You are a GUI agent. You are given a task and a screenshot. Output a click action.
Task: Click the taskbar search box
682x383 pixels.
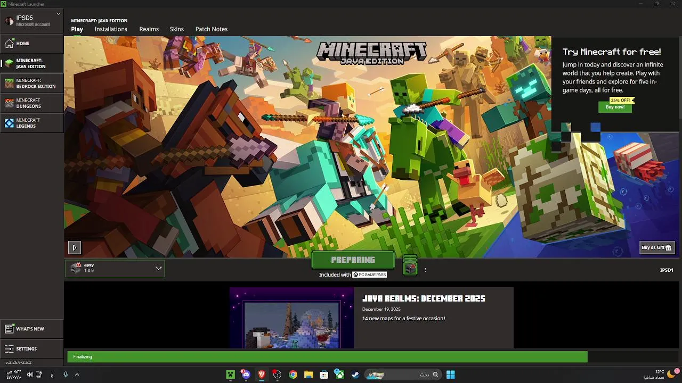[403, 374]
